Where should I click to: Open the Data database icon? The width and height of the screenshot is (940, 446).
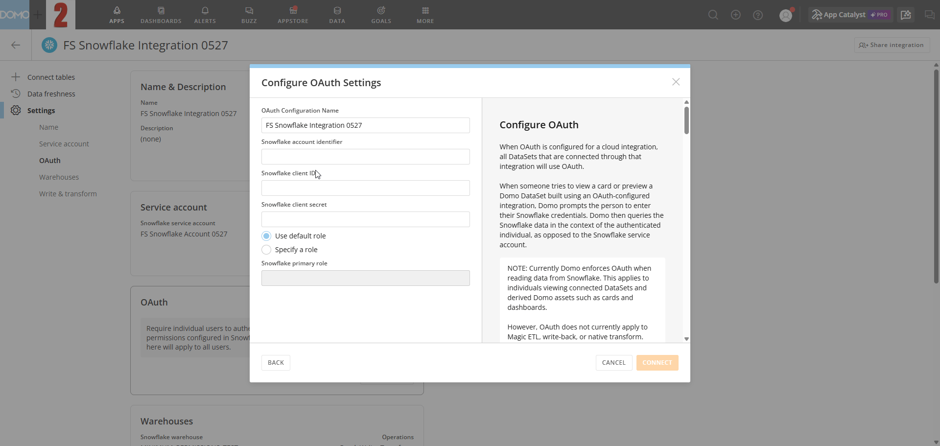pyautogui.click(x=337, y=11)
